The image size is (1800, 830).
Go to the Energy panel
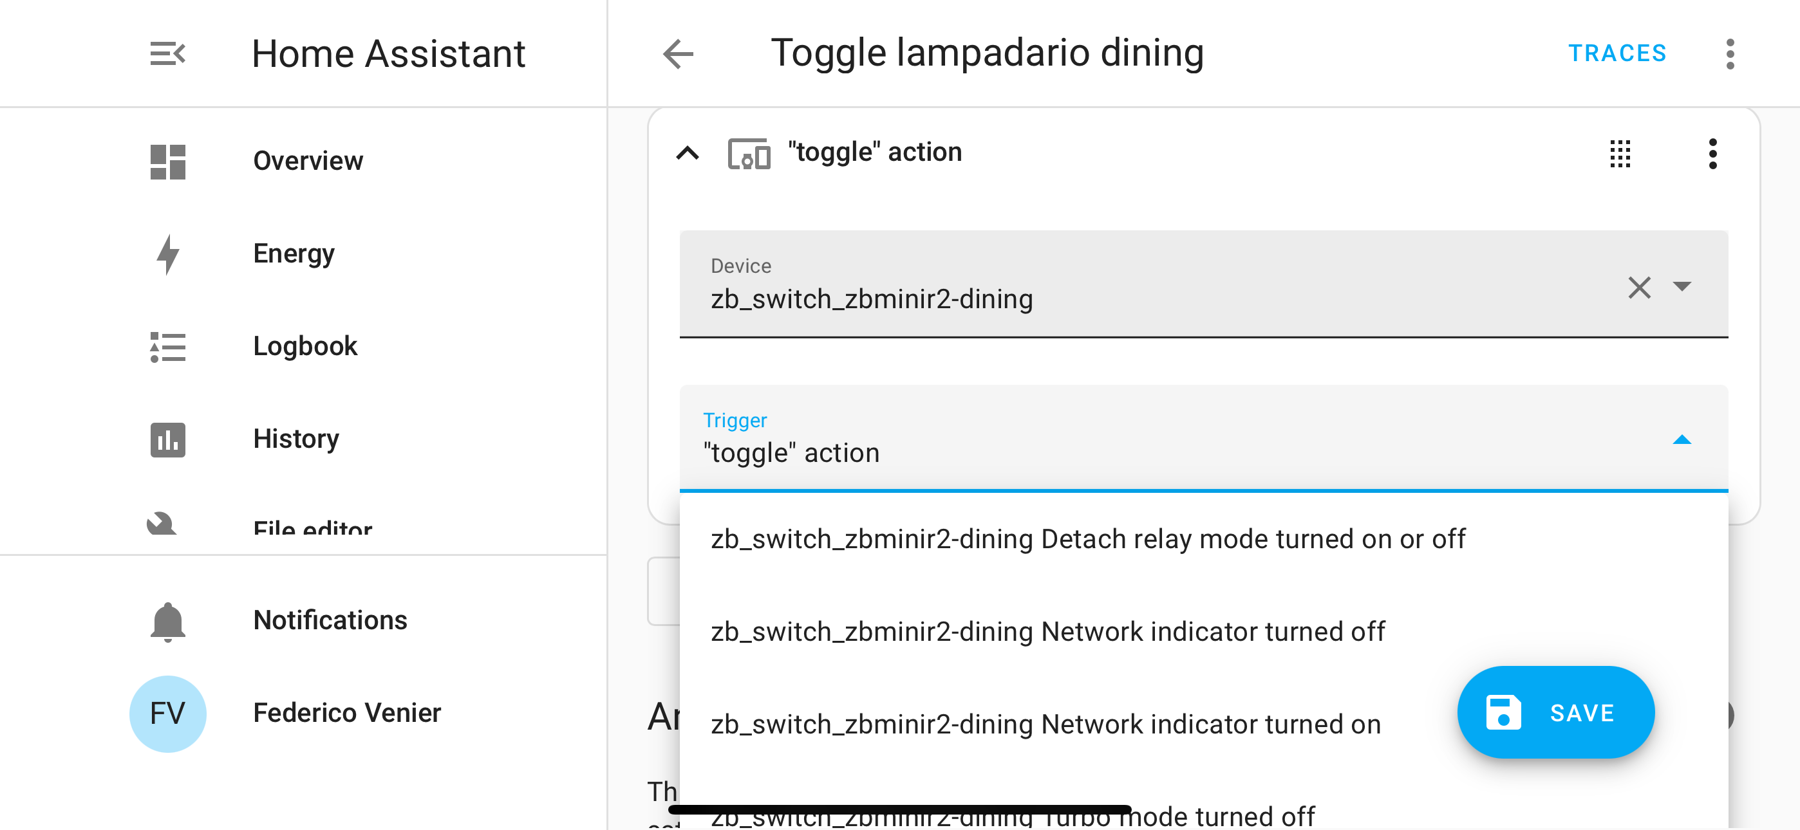pyautogui.click(x=294, y=254)
